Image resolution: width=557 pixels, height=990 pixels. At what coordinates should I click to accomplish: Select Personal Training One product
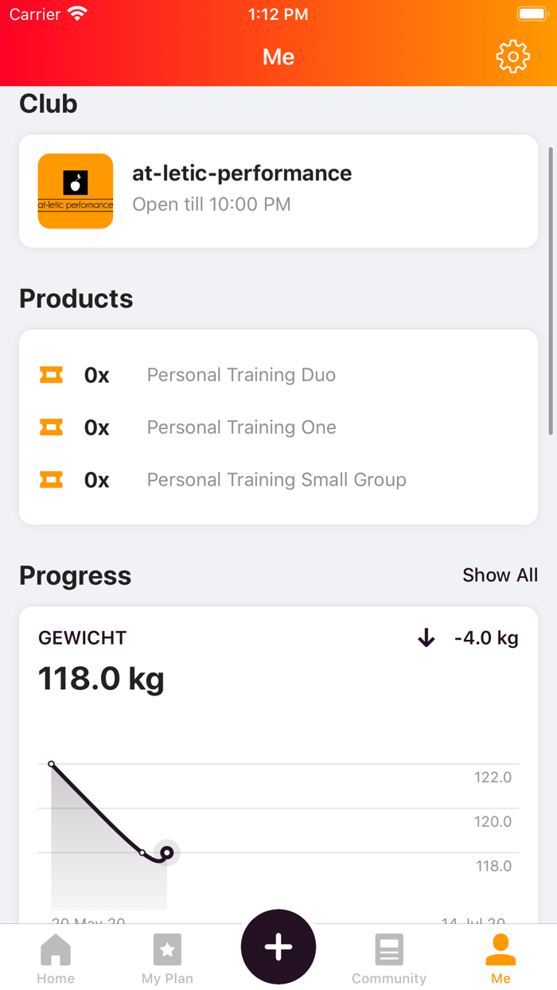click(x=241, y=427)
